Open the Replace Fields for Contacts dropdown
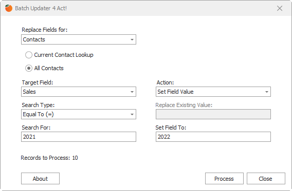 tap(79, 39)
